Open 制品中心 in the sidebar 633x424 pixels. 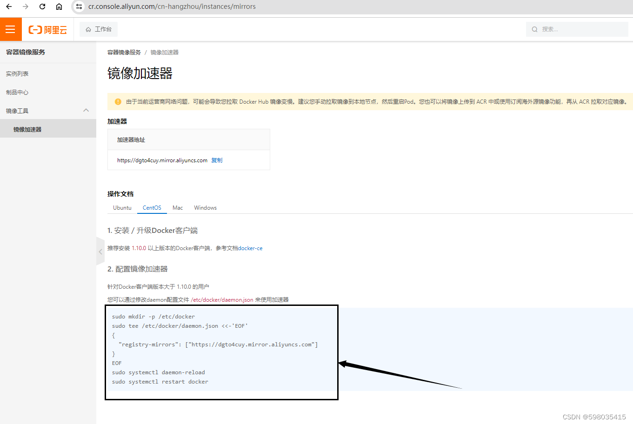pyautogui.click(x=17, y=93)
